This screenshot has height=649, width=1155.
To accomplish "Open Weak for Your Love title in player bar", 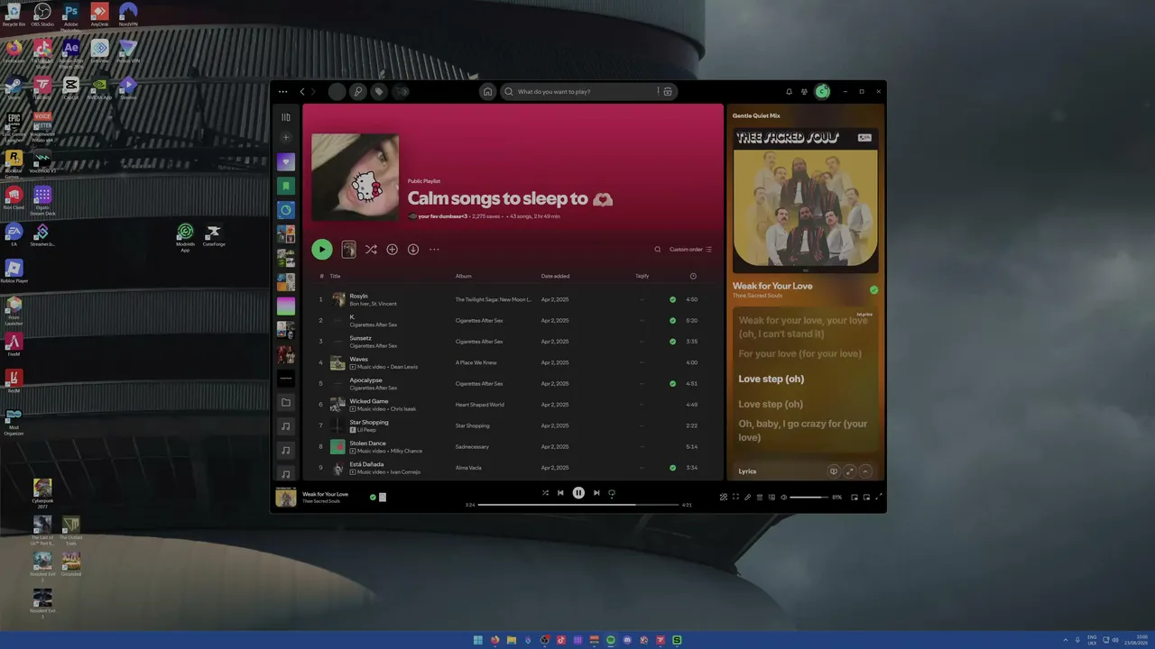I will click(x=325, y=494).
